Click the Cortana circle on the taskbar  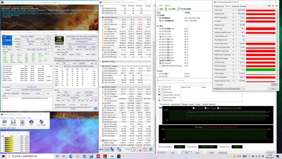tap(57, 156)
